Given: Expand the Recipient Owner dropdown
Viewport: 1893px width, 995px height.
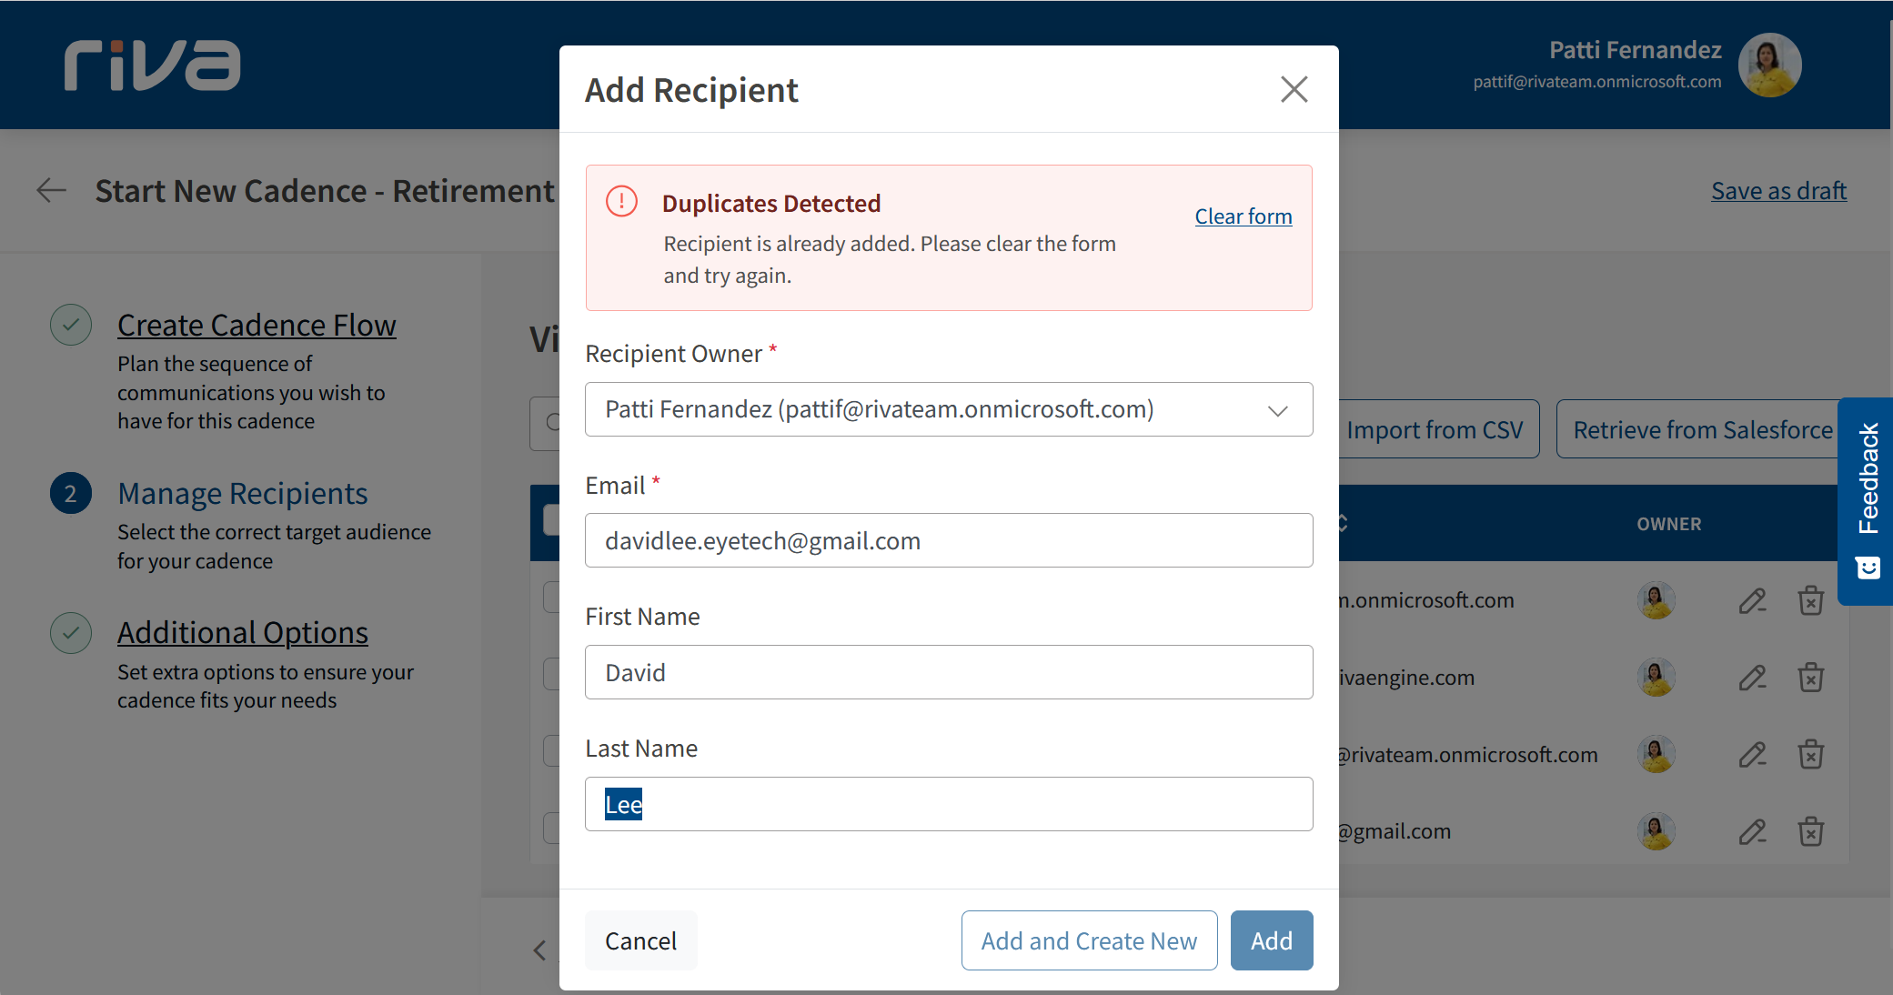Looking at the screenshot, I should coord(1277,410).
